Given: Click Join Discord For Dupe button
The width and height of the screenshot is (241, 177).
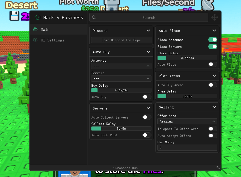Looking at the screenshot, I should click(121, 40).
